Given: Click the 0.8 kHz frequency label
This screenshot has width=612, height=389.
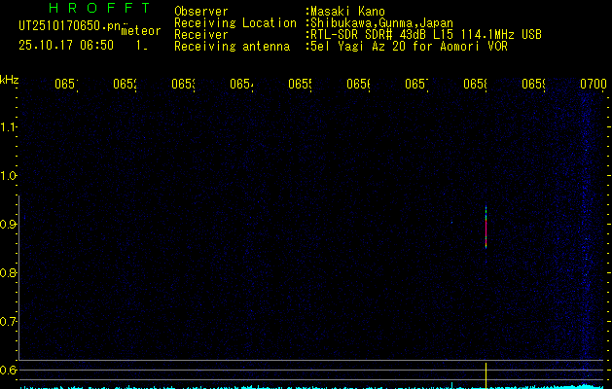Looking at the screenshot, I should (8, 272).
